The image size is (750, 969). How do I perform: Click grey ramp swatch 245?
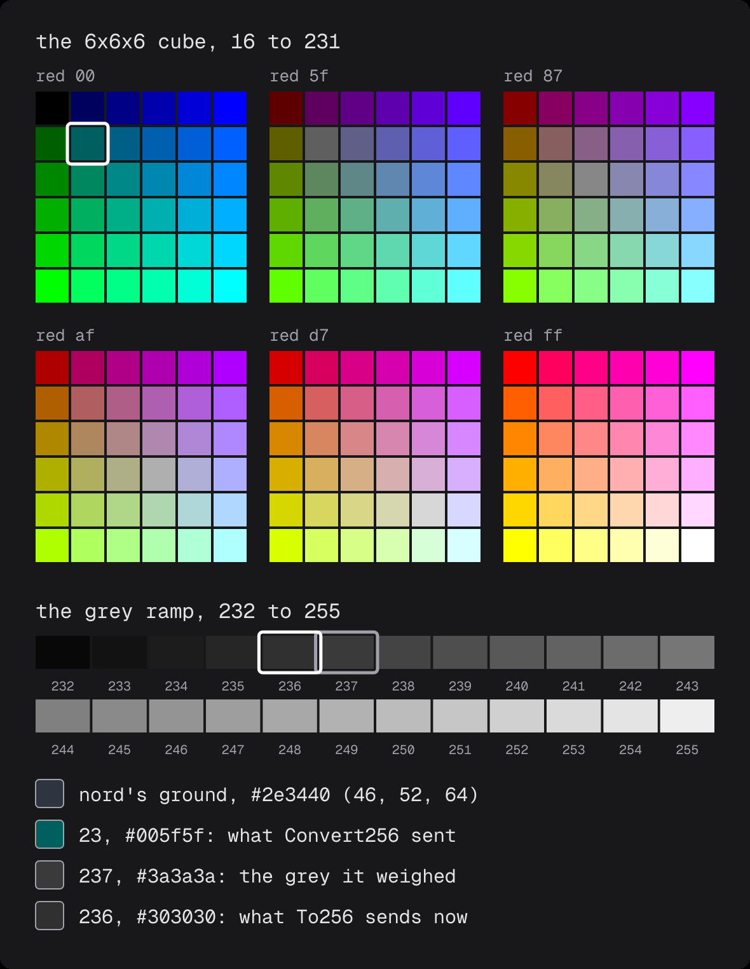tap(119, 716)
